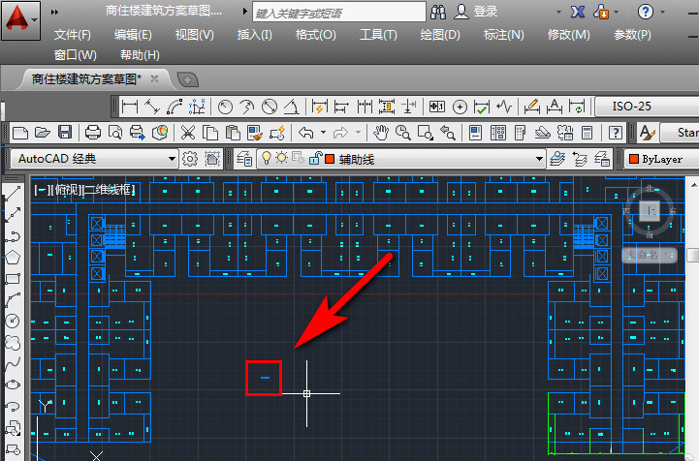Viewport: 699px width, 461px height.
Task: Click the Undo arrow icon
Action: 306,133
